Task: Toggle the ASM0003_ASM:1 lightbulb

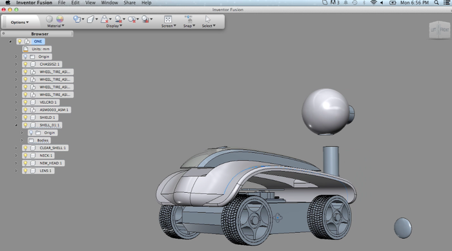Action: click(x=25, y=110)
